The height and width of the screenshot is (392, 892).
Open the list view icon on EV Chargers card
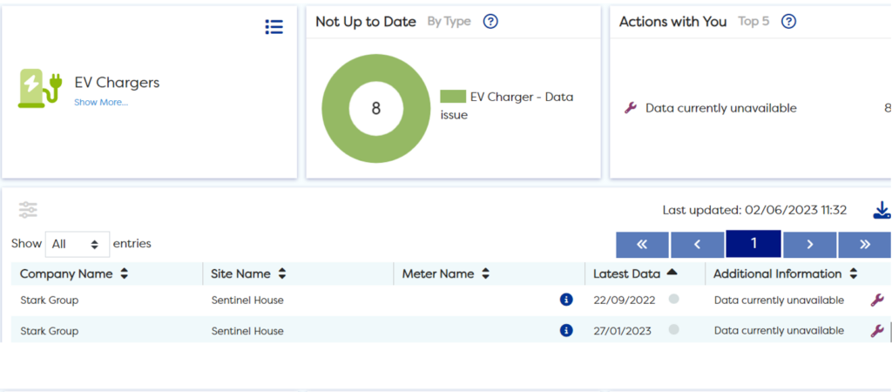click(274, 27)
